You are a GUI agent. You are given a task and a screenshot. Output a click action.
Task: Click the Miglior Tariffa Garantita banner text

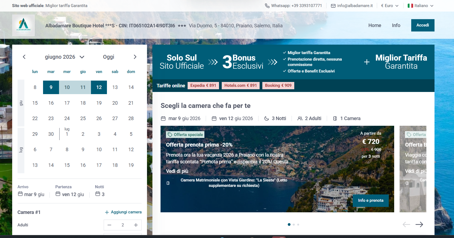(401, 62)
